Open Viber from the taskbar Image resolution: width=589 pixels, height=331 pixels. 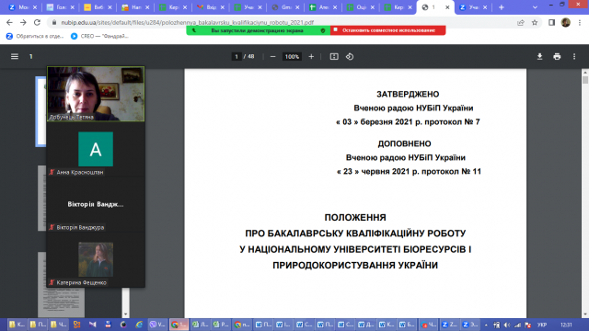pos(157,325)
